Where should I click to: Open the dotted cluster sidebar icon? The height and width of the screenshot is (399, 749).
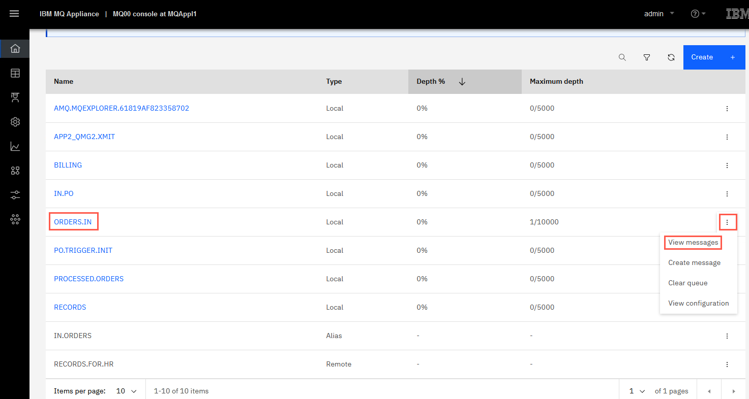[15, 219]
